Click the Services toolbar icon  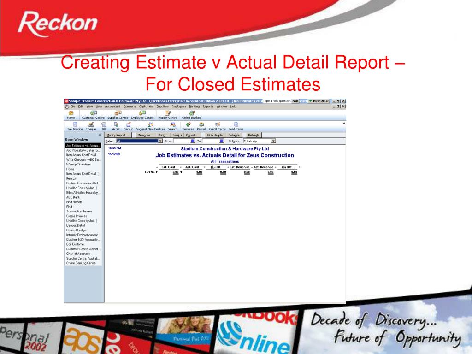[x=188, y=126]
